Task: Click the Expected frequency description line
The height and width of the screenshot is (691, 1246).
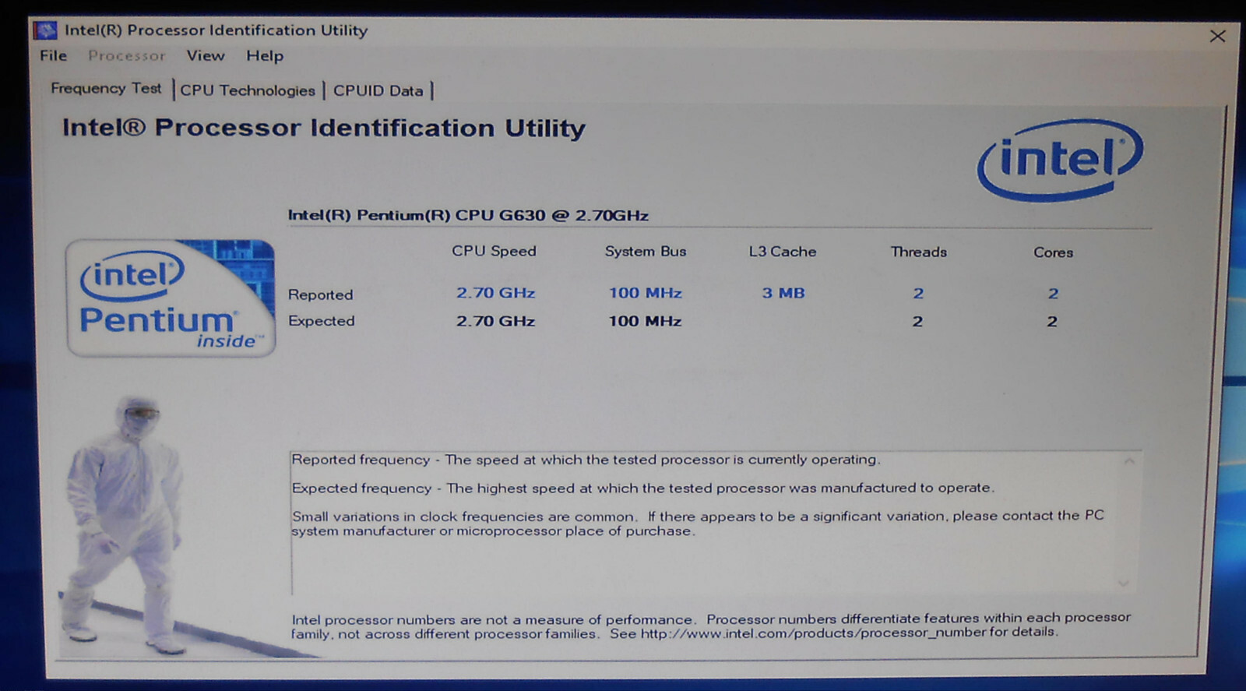Action: (643, 488)
